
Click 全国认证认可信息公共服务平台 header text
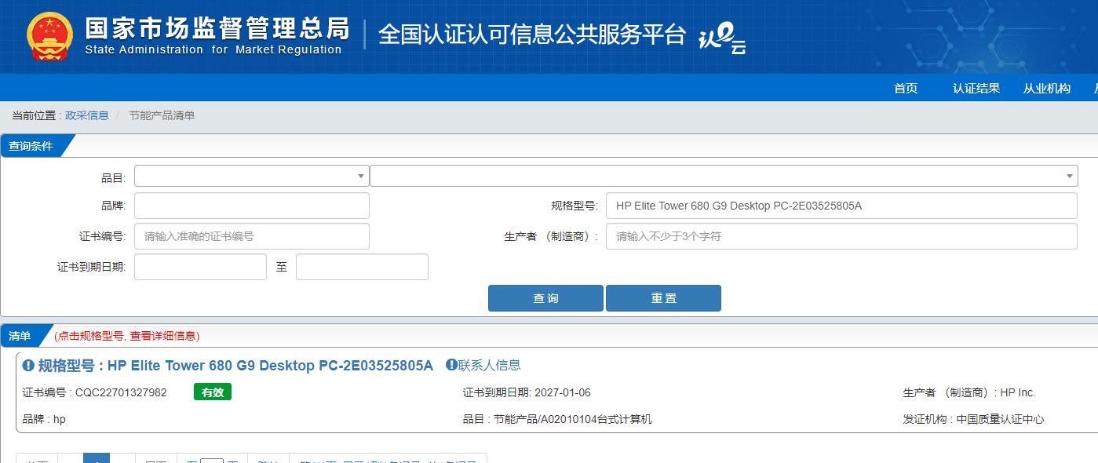click(x=532, y=35)
